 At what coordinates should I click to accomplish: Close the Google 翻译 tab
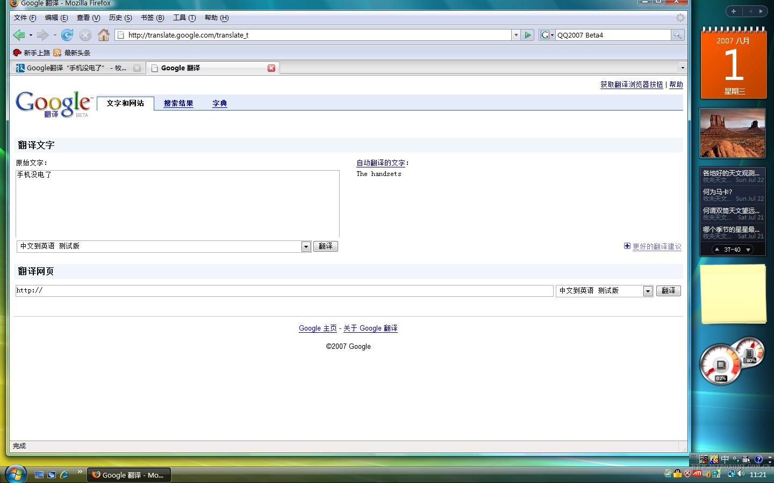point(271,68)
